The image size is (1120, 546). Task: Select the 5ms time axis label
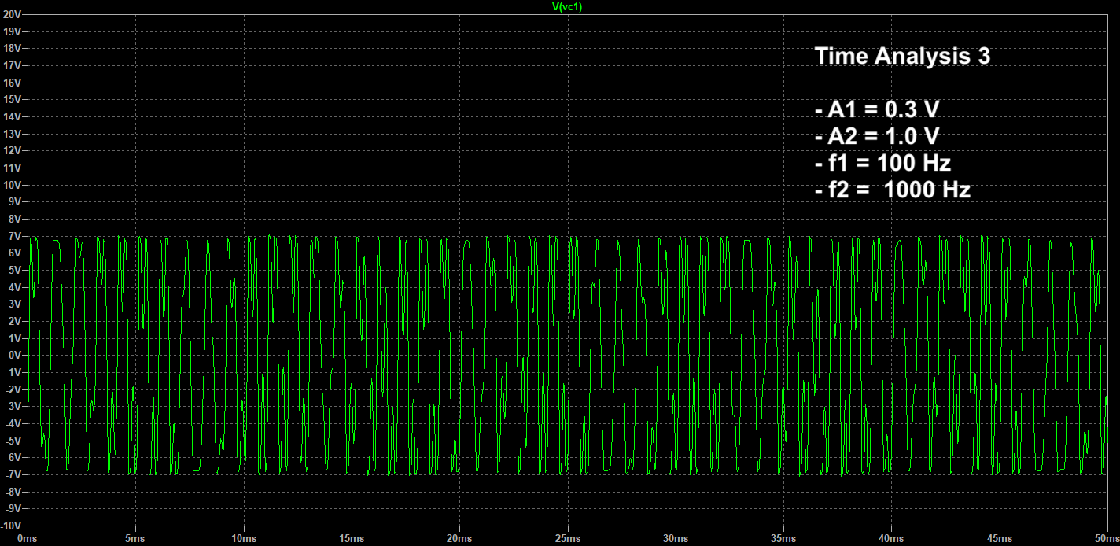click(136, 538)
